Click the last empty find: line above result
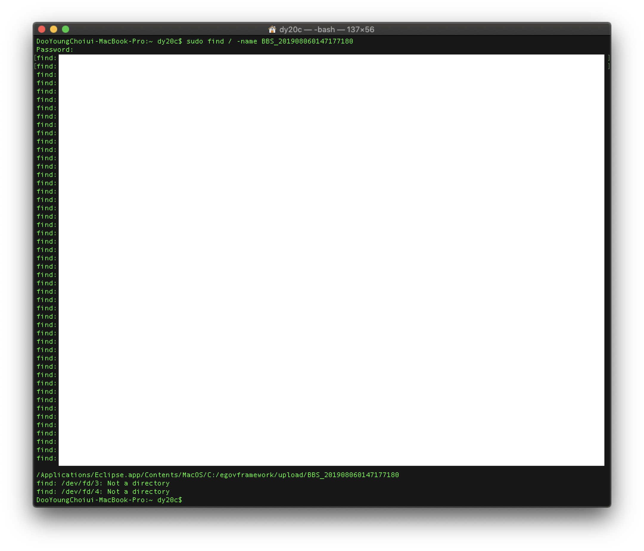This screenshot has height=551, width=644. (46, 458)
